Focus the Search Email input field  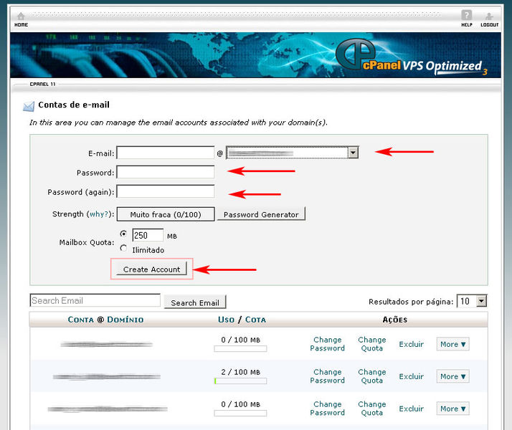point(95,300)
